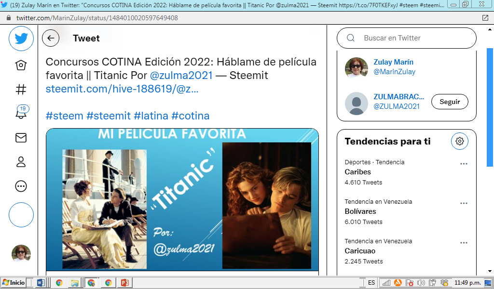Click Tendencias para ti heading

pos(387,142)
